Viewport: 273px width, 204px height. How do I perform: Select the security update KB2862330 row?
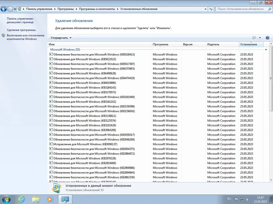[x=155, y=177]
